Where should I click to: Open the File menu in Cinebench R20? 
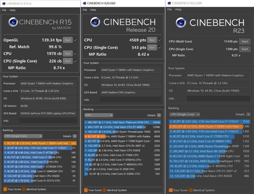(85, 10)
